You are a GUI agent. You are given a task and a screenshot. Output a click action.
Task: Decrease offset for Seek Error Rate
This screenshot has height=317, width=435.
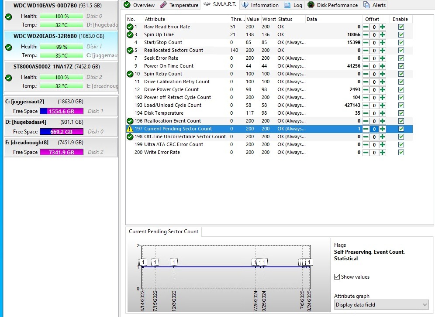coord(366,58)
